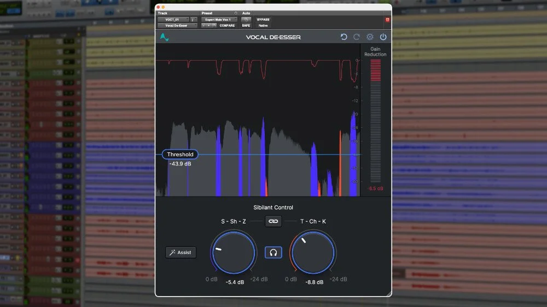Open the preset folder settings icon
547x307 pixels.
pos(214,26)
